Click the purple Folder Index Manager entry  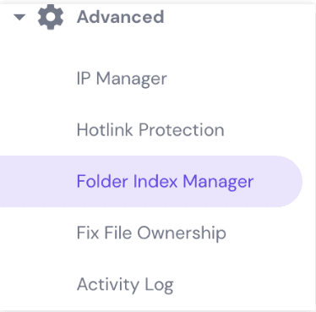(x=165, y=181)
